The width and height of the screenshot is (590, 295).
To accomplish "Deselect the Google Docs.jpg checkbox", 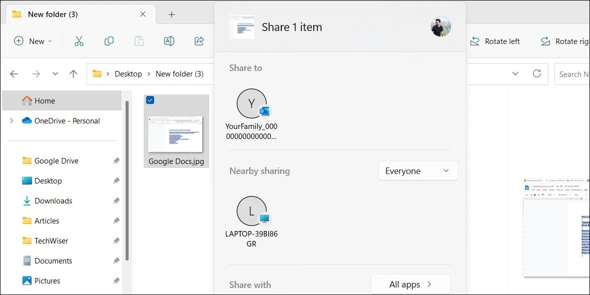I will pyautogui.click(x=150, y=100).
